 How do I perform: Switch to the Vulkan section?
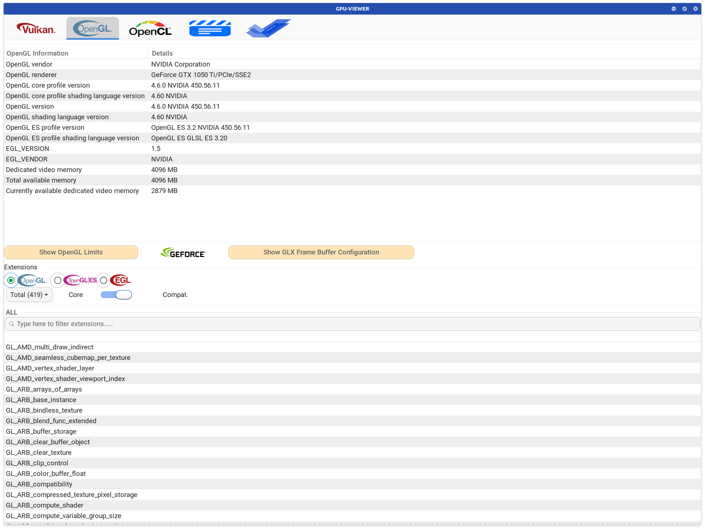36,28
